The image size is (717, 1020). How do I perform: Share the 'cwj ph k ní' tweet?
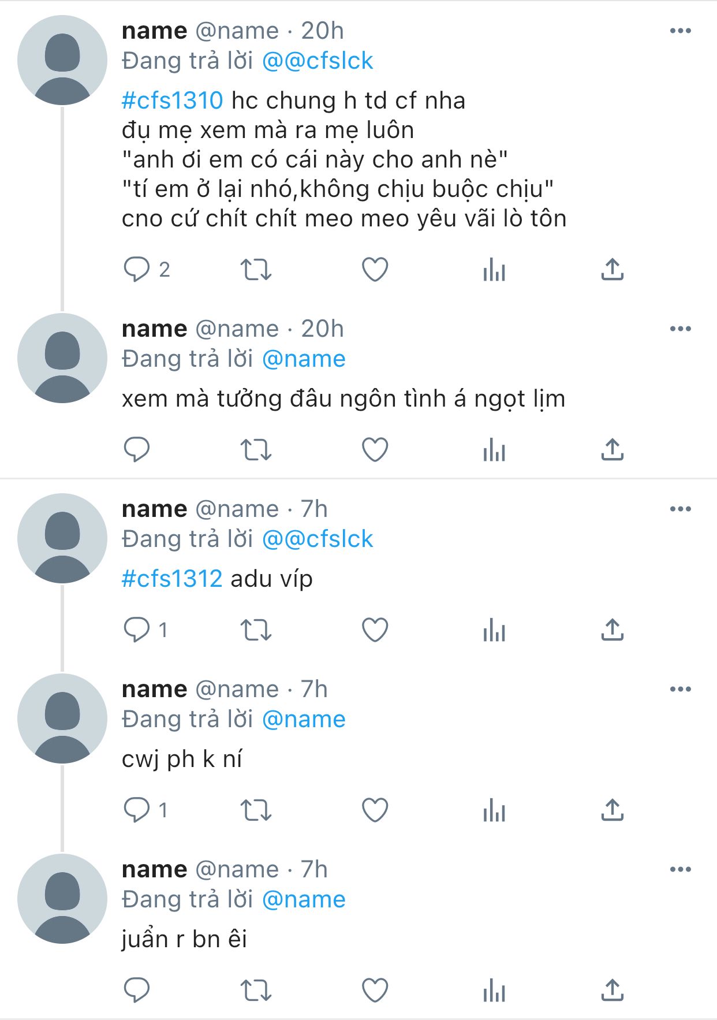[613, 810]
